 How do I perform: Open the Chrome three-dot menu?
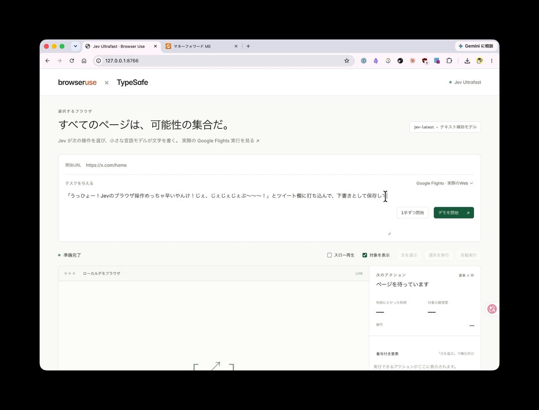491,61
